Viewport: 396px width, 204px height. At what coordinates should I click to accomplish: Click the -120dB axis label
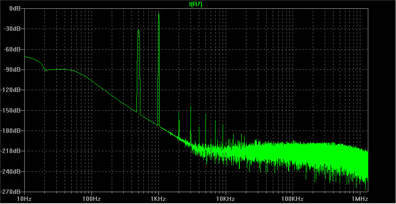[x=11, y=90]
